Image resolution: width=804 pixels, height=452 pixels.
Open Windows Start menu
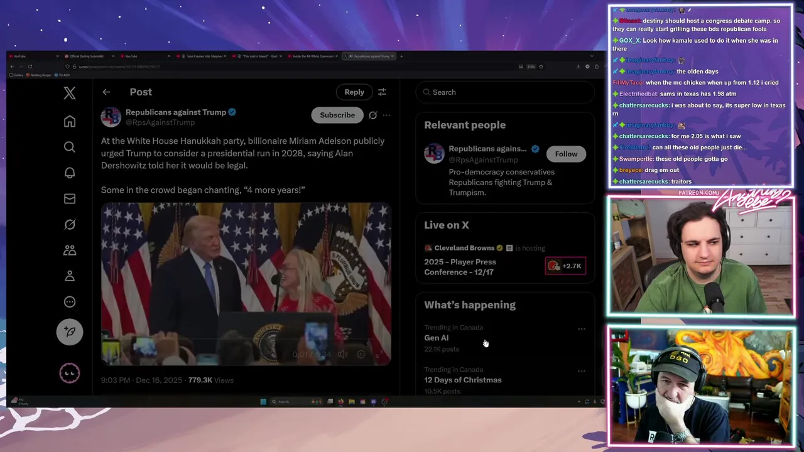click(x=263, y=402)
